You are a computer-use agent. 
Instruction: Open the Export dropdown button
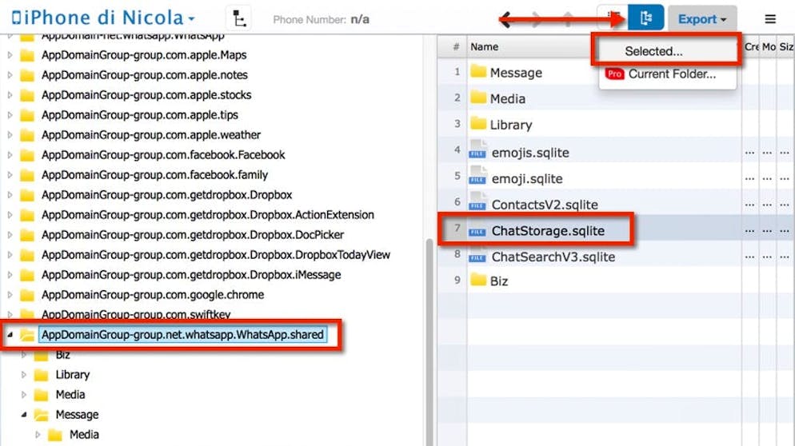pos(702,19)
